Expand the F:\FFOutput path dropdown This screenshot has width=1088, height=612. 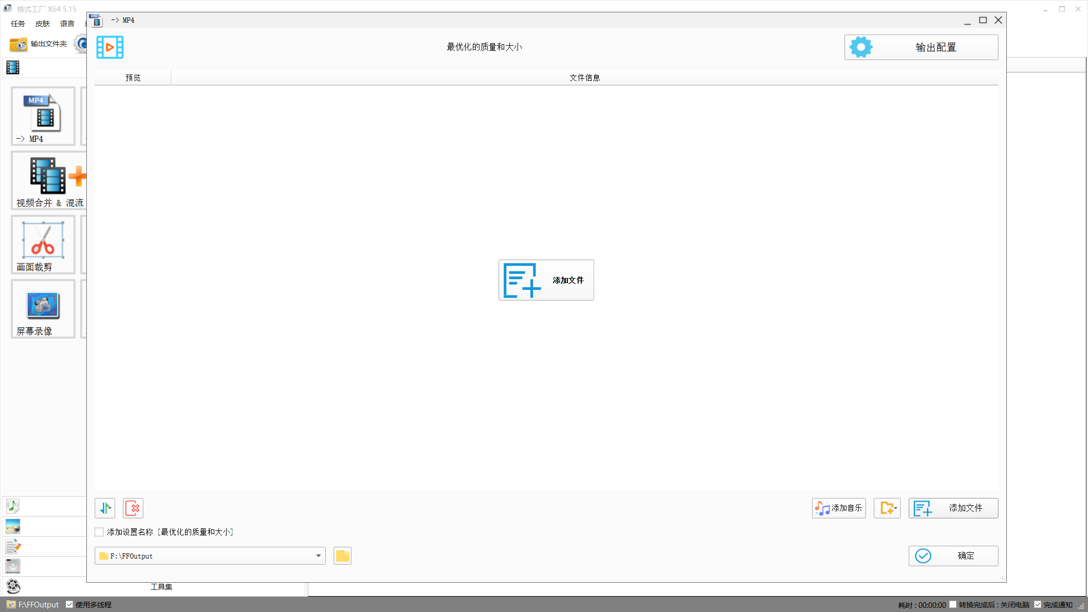coord(319,556)
